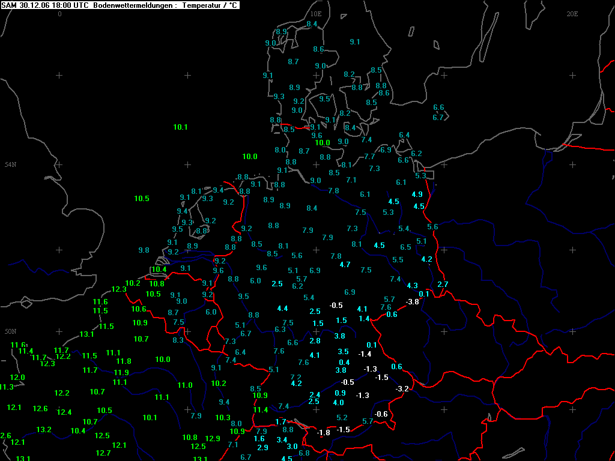The image size is (615, 461).
Task: Click the 5.6 value on the eastern border
Action: 432,226
